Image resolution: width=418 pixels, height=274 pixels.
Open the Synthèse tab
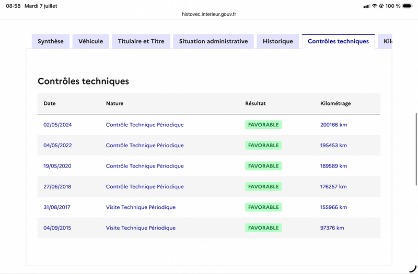[x=51, y=41]
